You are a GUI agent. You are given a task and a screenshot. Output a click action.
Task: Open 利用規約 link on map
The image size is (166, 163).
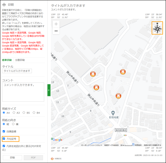138,145
